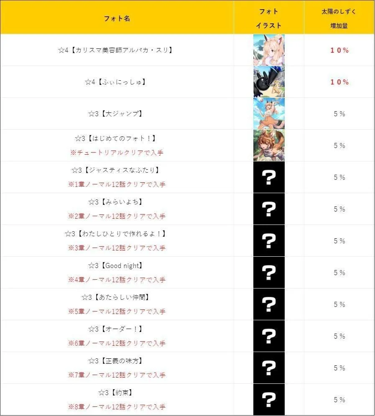The image size is (375, 416).
Task: Open the 大ジャンプ photo illustration
Action: click(269, 114)
